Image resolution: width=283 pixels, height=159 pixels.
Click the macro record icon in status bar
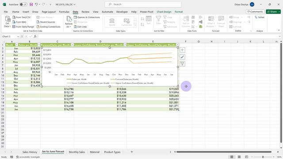(x=11, y=157)
